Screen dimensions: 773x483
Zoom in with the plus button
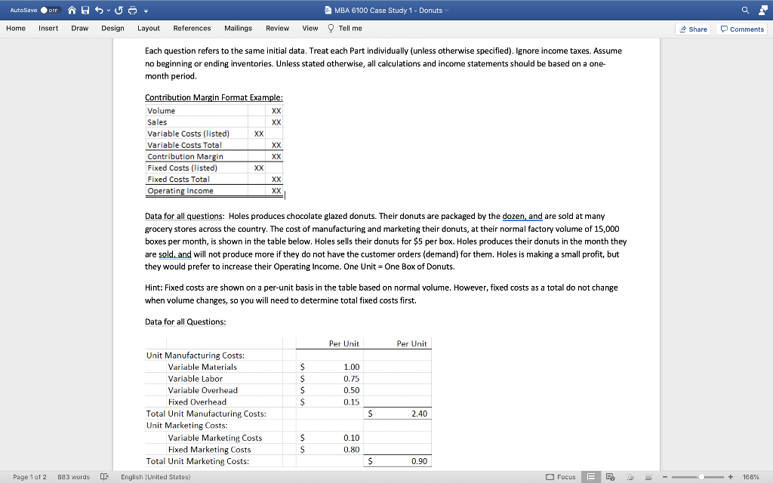[731, 477]
